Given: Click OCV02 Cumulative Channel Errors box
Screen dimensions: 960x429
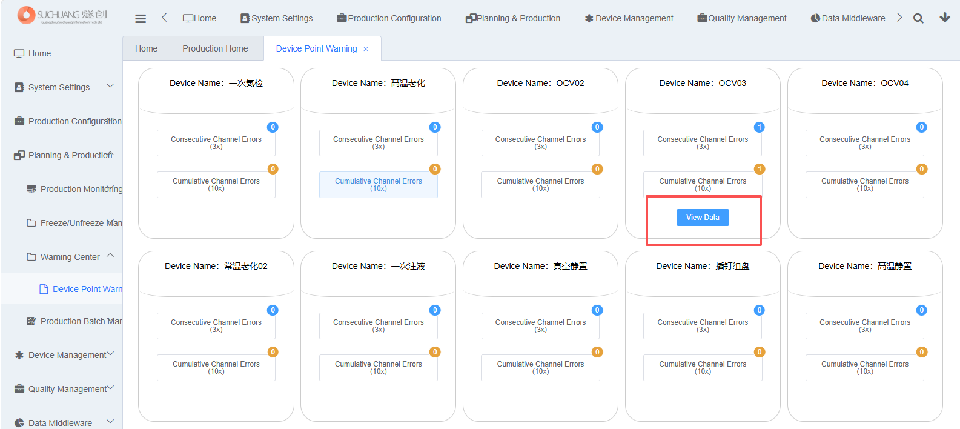Looking at the screenshot, I should (541, 185).
